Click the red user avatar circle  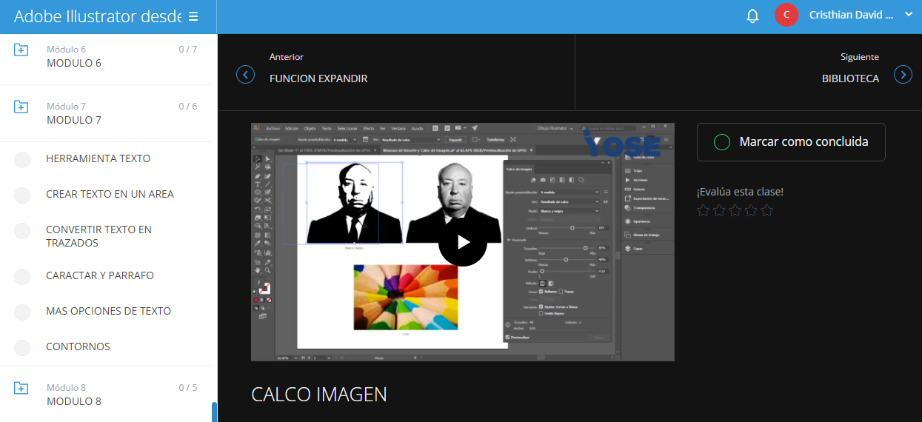point(786,15)
